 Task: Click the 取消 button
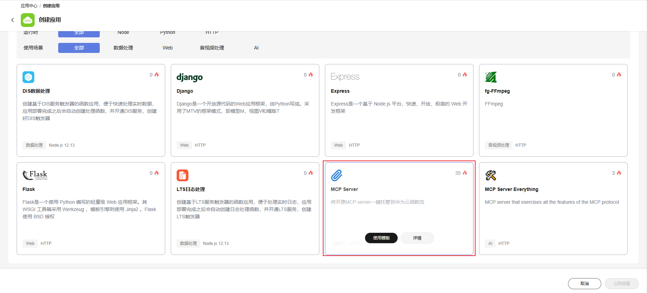click(x=585, y=284)
